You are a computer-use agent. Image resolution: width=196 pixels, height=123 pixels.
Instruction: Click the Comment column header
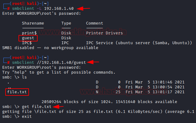(94, 23)
